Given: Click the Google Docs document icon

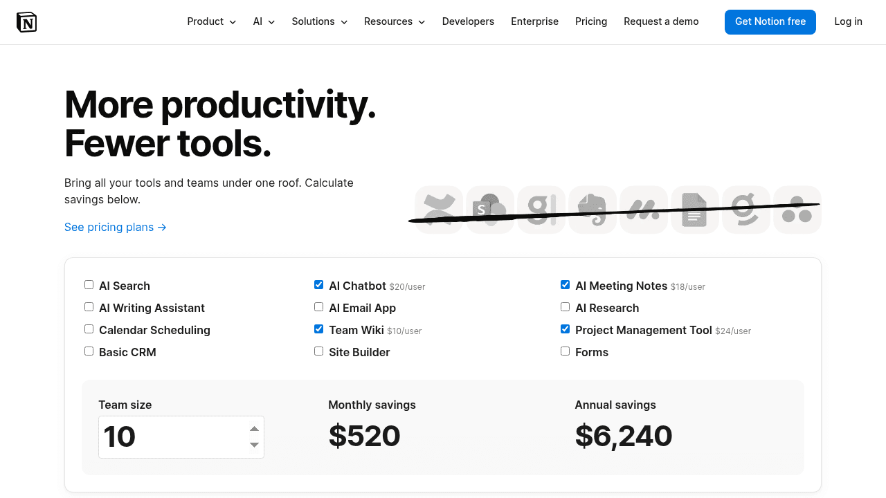Looking at the screenshot, I should point(695,210).
